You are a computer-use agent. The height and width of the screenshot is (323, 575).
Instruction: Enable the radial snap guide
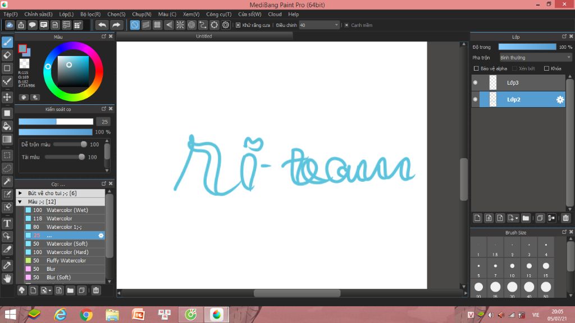click(x=180, y=25)
